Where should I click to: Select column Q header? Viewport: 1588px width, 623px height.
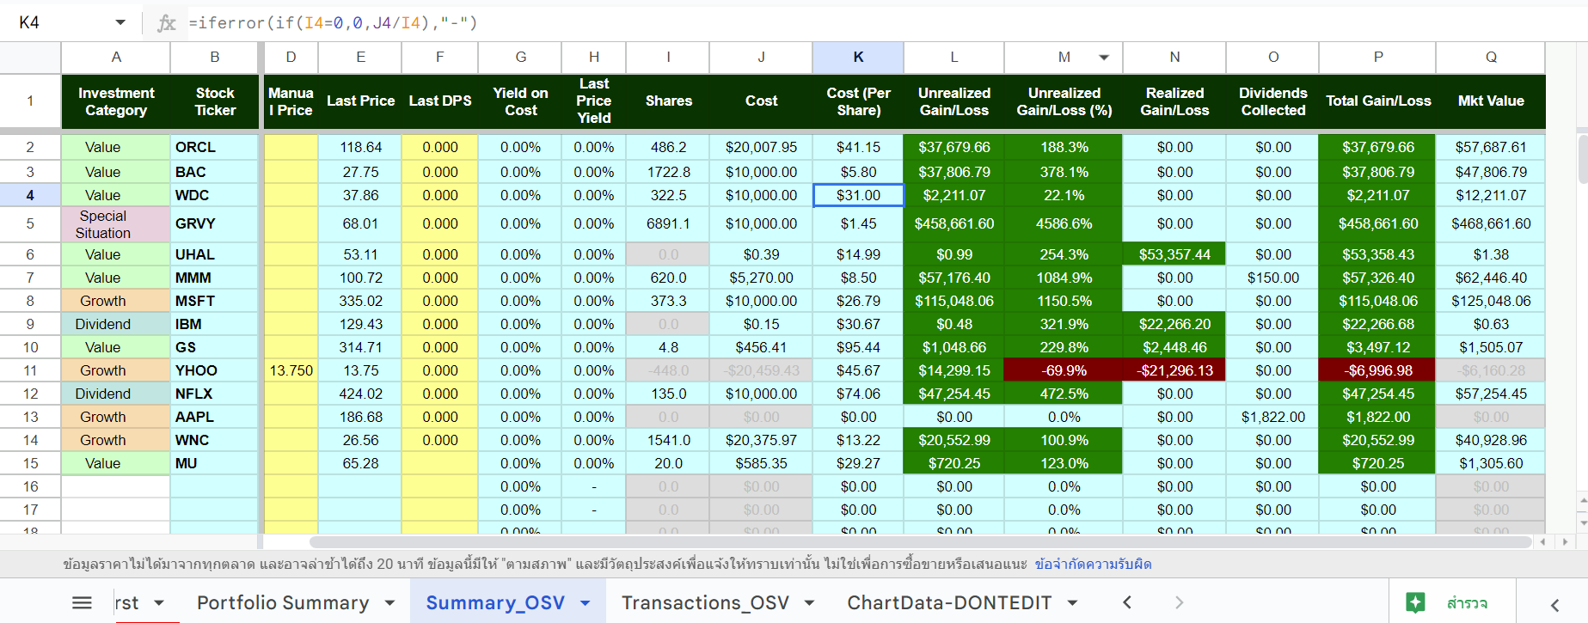pos(1491,58)
